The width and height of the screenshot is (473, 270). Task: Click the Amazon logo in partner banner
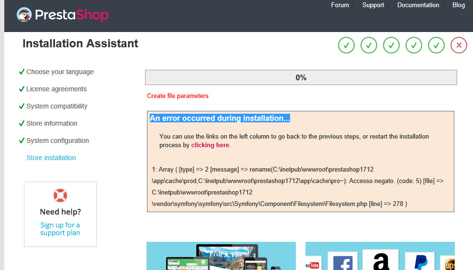(381, 260)
